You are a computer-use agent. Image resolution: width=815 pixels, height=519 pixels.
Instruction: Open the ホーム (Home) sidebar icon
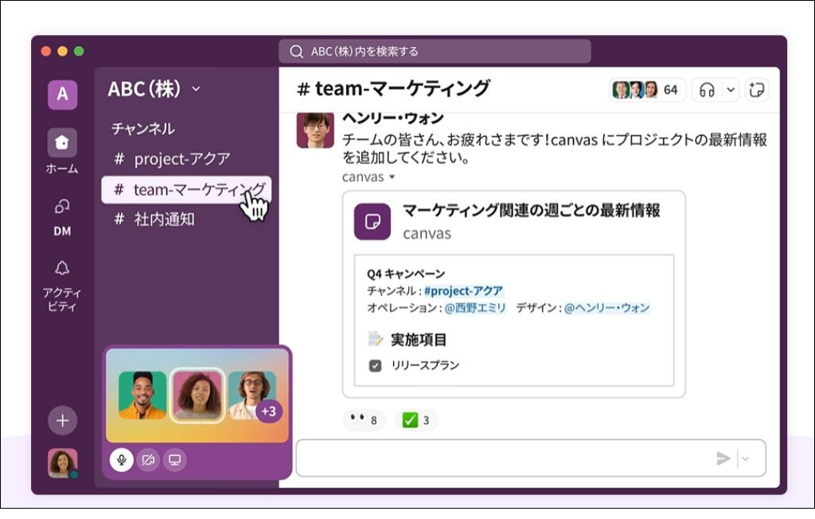click(62, 142)
